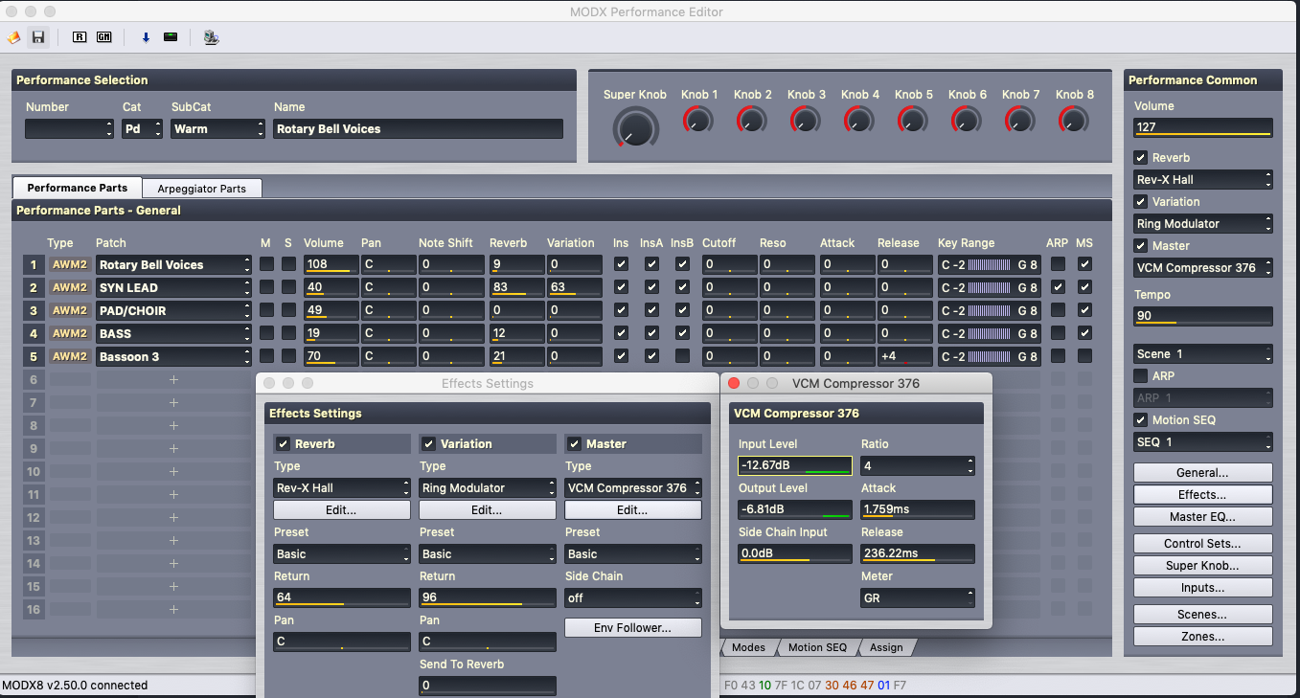Select the Performance Parts tab
The width and height of the screenshot is (1300, 698).
tap(77, 189)
